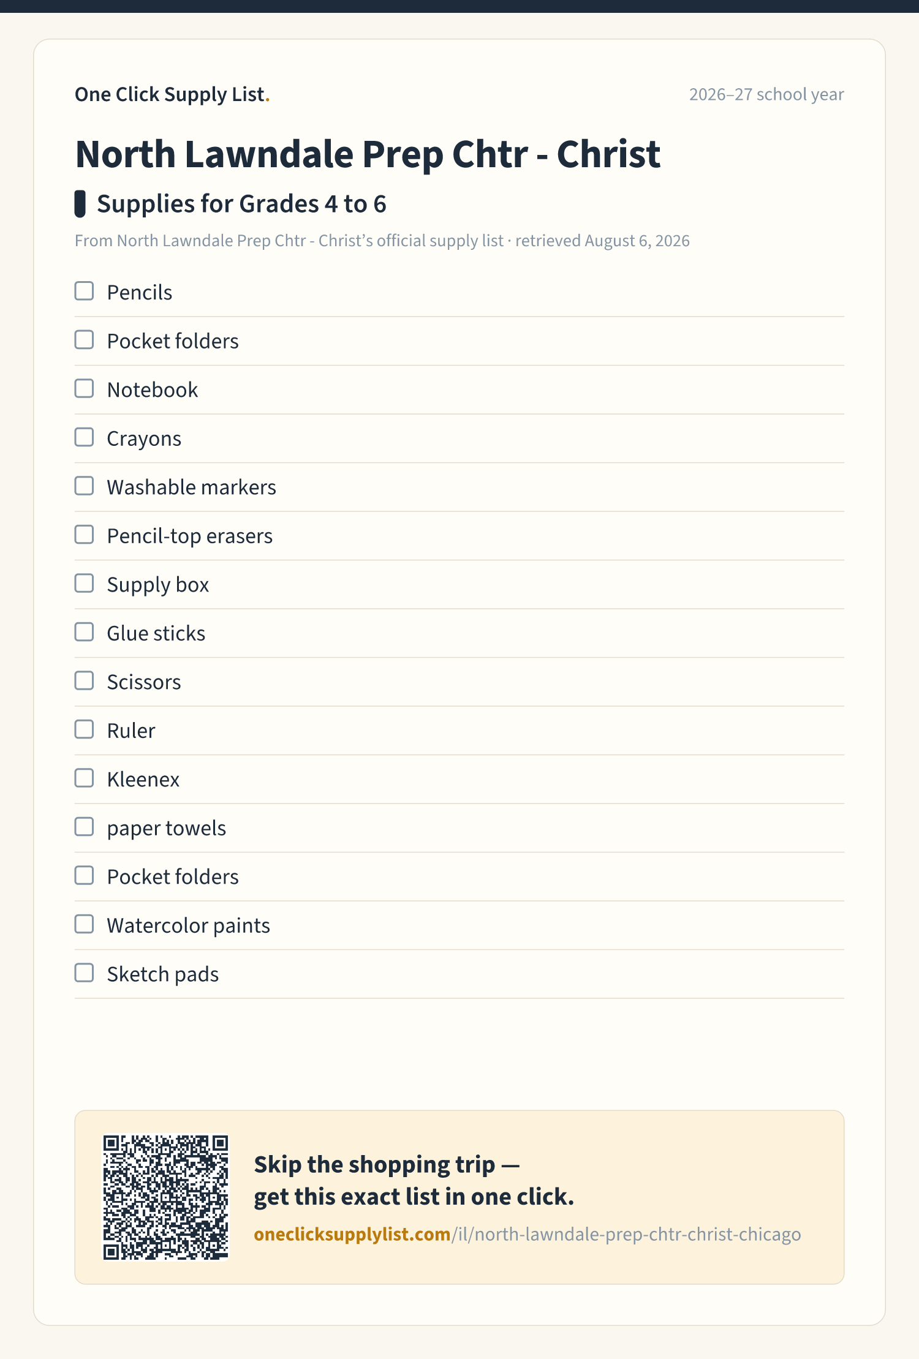Click the Skip the shopping trip banner text
This screenshot has height=1359, width=919.
point(414,1180)
